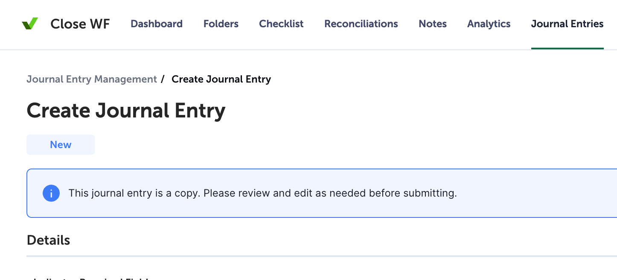Open the Dashboard tab
617x280 pixels.
click(157, 24)
